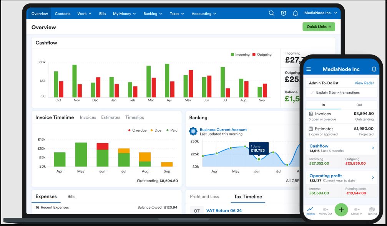The height and width of the screenshot is (226, 387).
Task: Open the Operating profit heading on phone
Action: coord(326,176)
